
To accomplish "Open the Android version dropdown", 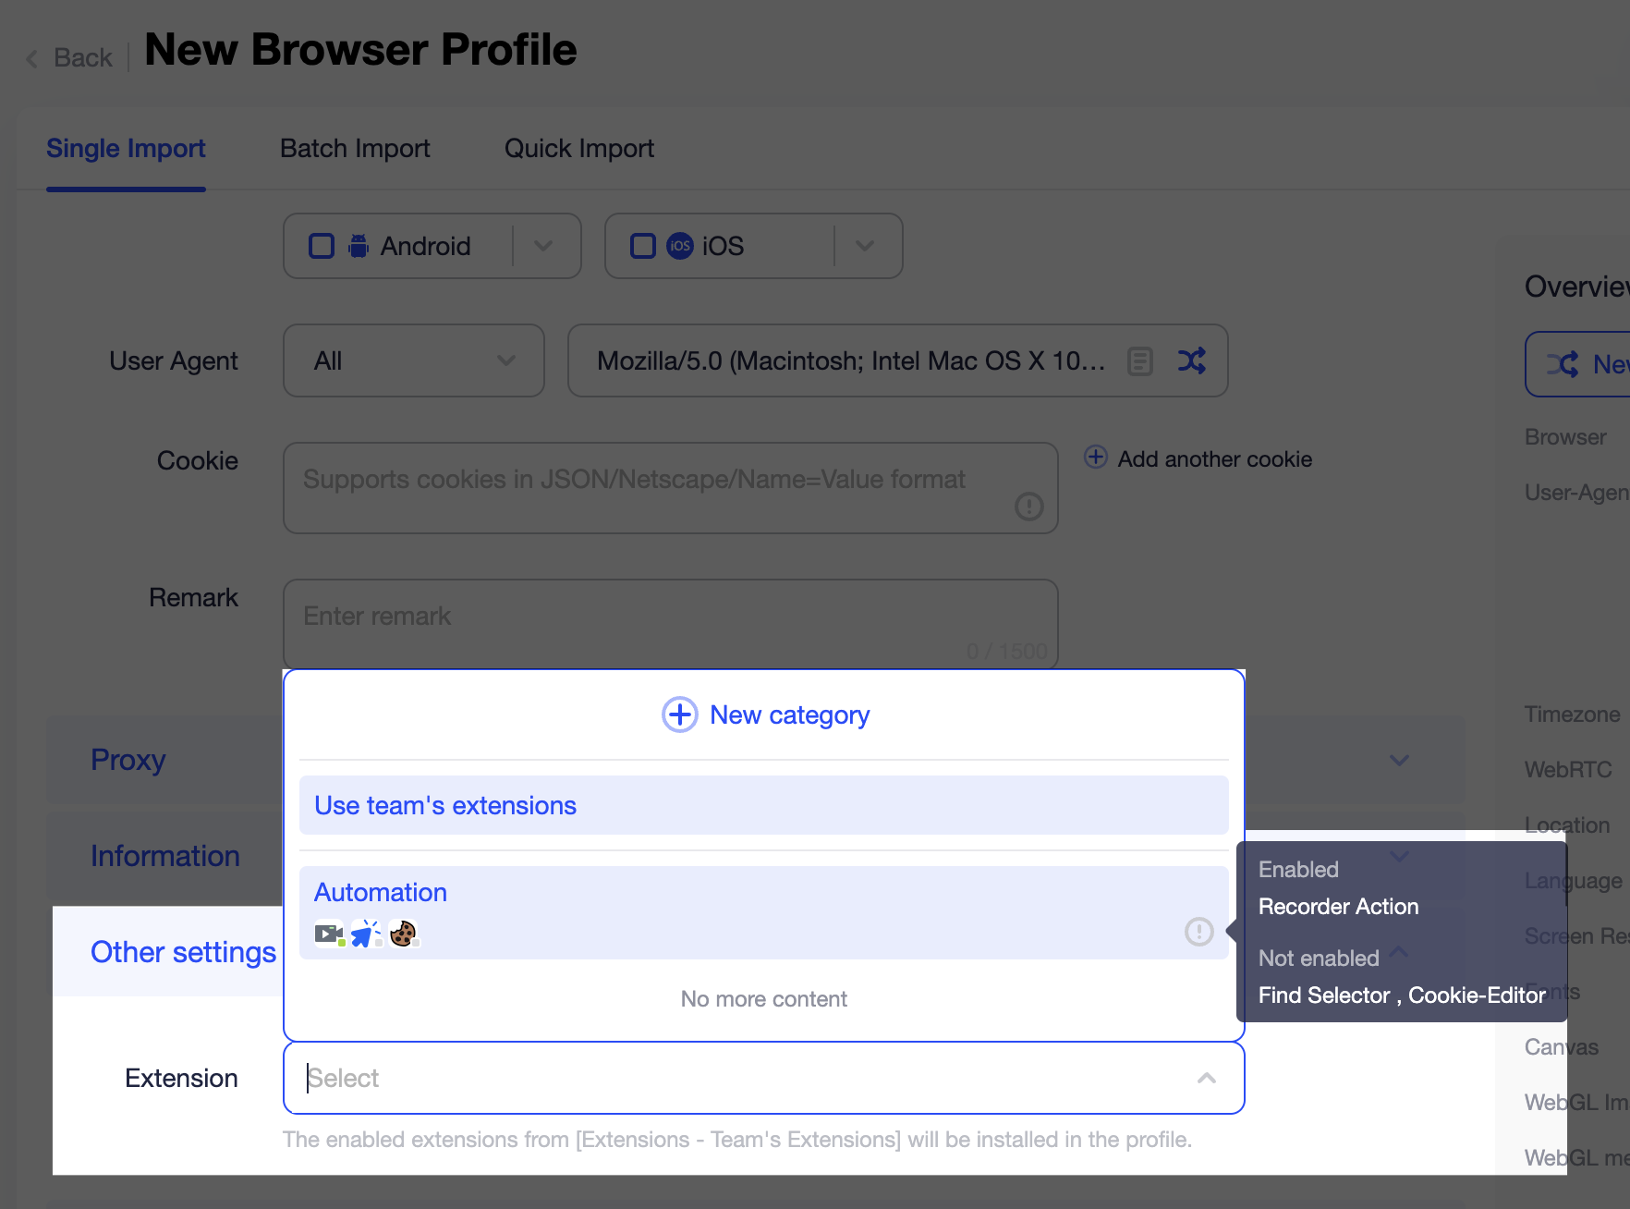I will (543, 245).
